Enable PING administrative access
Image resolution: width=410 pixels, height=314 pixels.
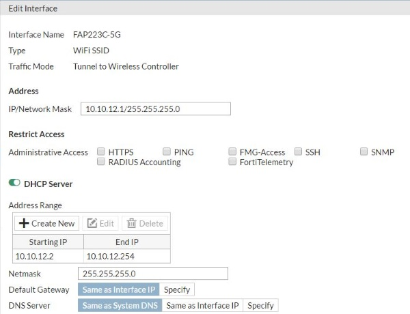click(x=167, y=152)
